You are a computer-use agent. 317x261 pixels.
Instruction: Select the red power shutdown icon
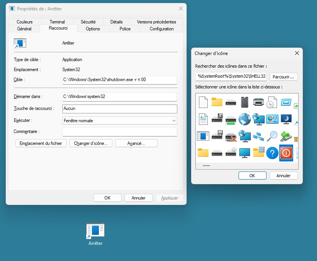(286, 153)
